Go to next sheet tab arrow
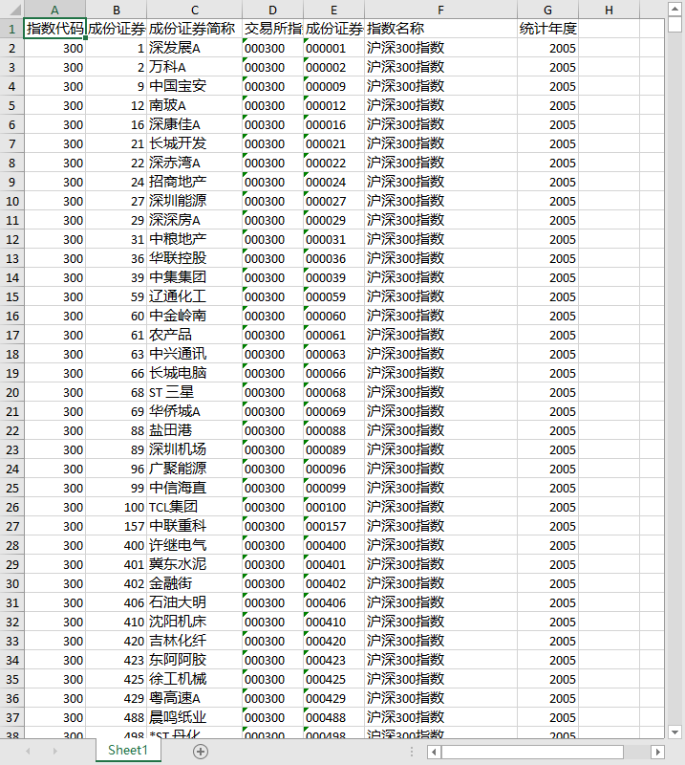 pos(54,752)
